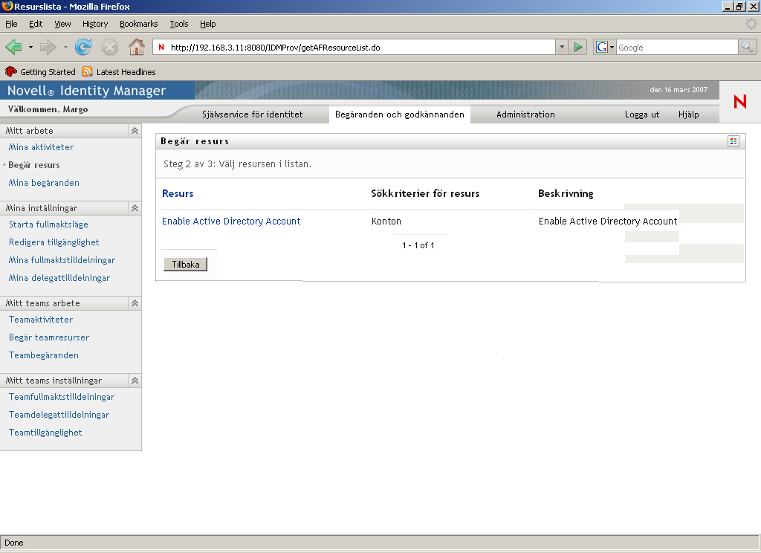Click the Beskrivning column header
This screenshot has height=553, width=761.
(x=566, y=193)
